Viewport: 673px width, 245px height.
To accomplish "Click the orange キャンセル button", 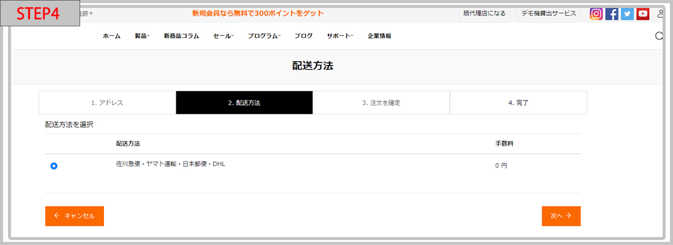I will [x=75, y=216].
